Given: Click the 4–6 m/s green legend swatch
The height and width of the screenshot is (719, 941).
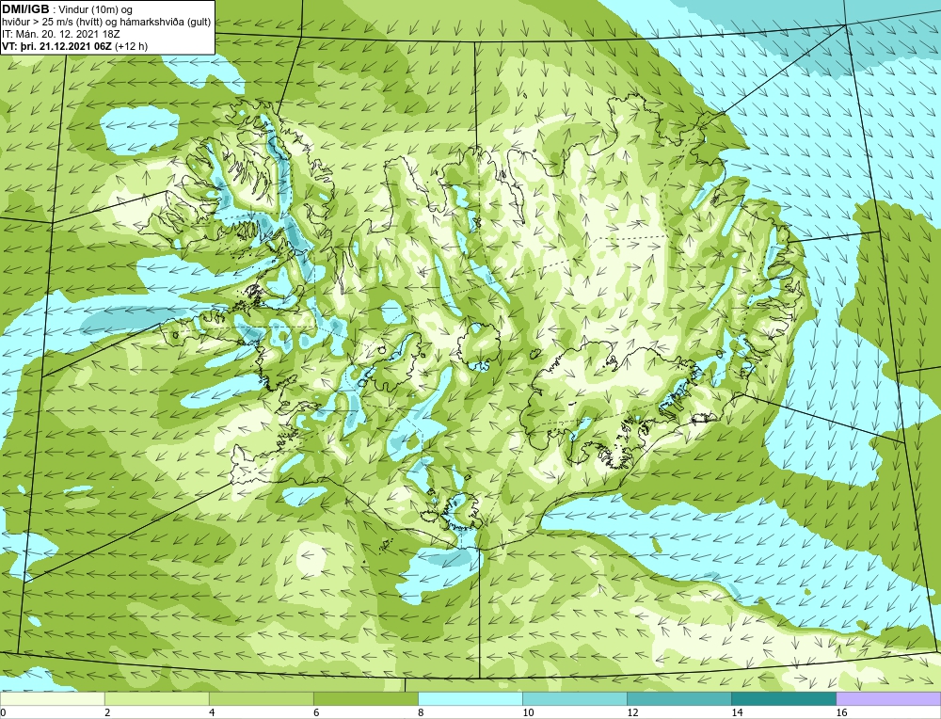Looking at the screenshot, I should click(x=261, y=698).
